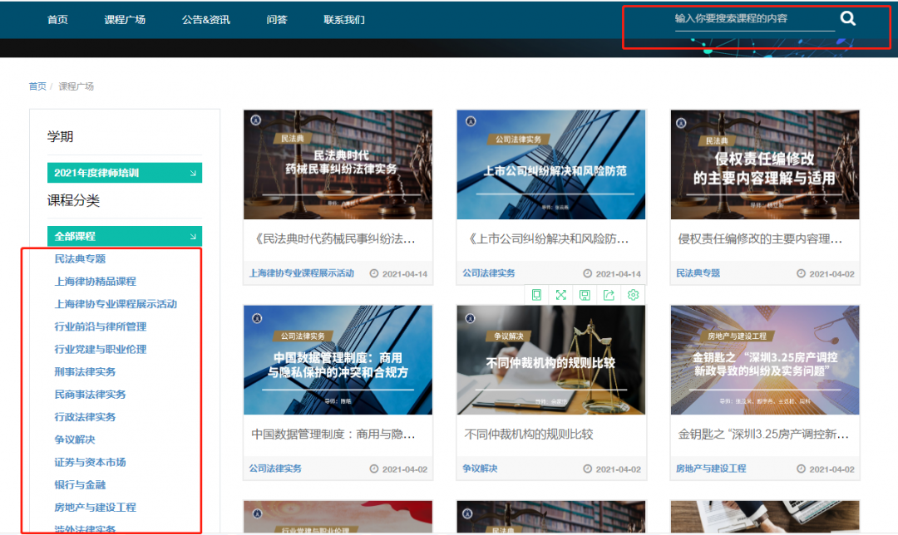Open 公告&资讯 in the top navigation
This screenshot has width=898, height=535.
[x=205, y=19]
